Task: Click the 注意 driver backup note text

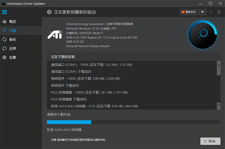Action: [78, 140]
